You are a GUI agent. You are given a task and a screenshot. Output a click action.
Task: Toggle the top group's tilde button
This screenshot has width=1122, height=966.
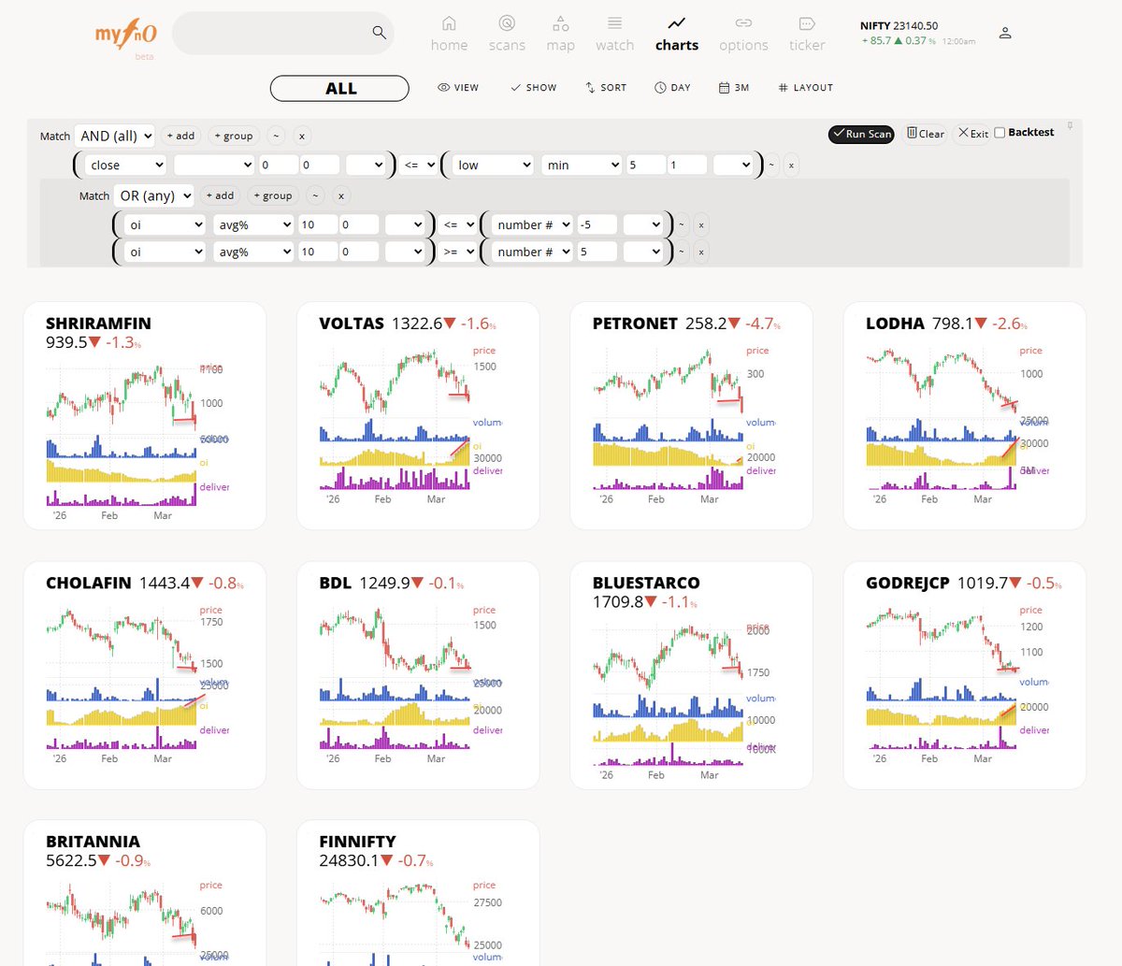[x=276, y=136]
